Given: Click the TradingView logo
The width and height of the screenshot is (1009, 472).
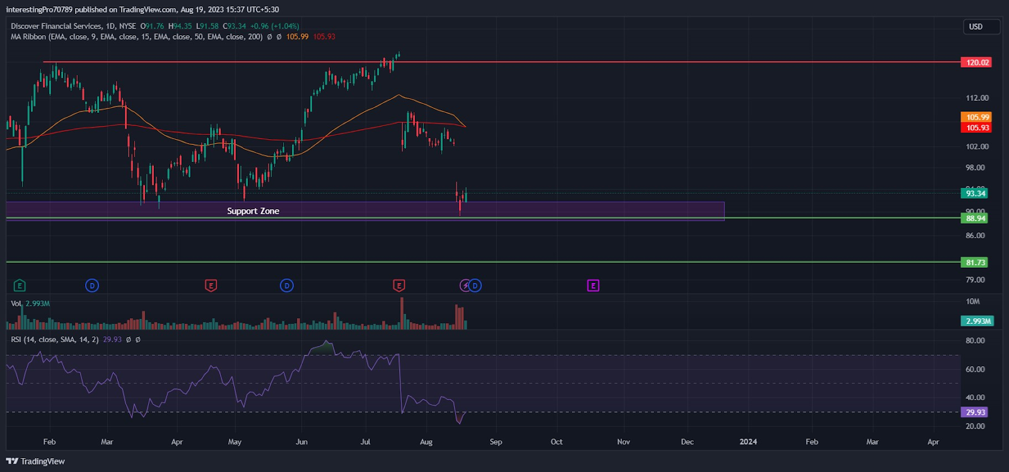Looking at the screenshot, I should coord(35,461).
